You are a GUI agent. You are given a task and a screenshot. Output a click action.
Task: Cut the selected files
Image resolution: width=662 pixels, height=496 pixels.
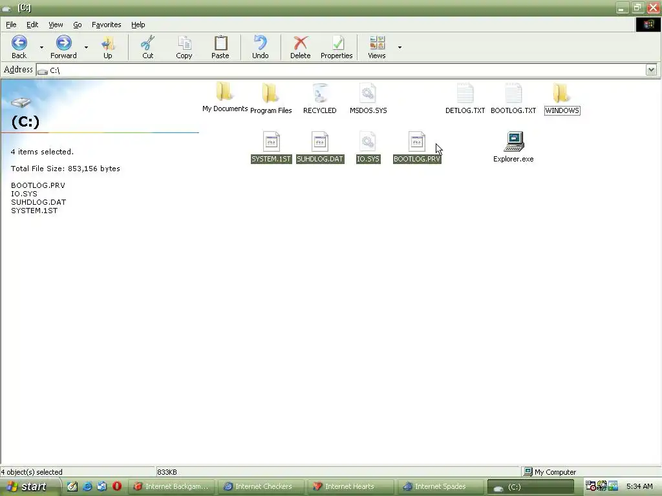pos(148,47)
